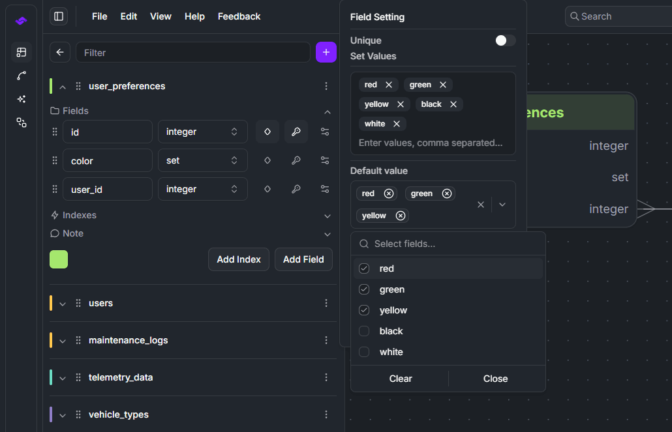
Task: Open the color field type dropdown
Action: [202, 160]
